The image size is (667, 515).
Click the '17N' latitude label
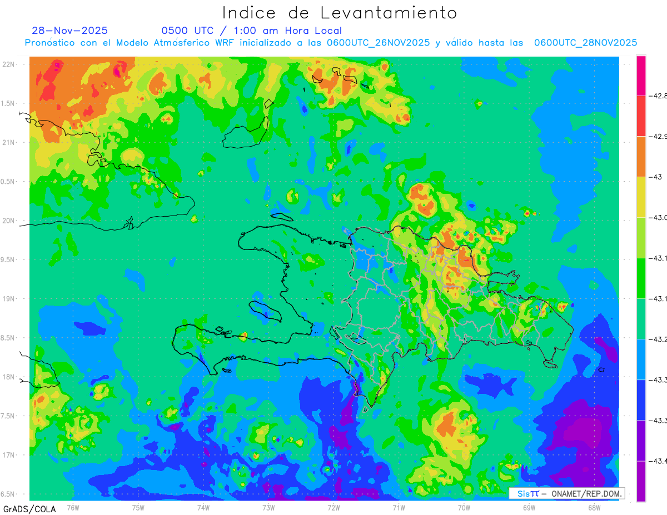click(8, 455)
